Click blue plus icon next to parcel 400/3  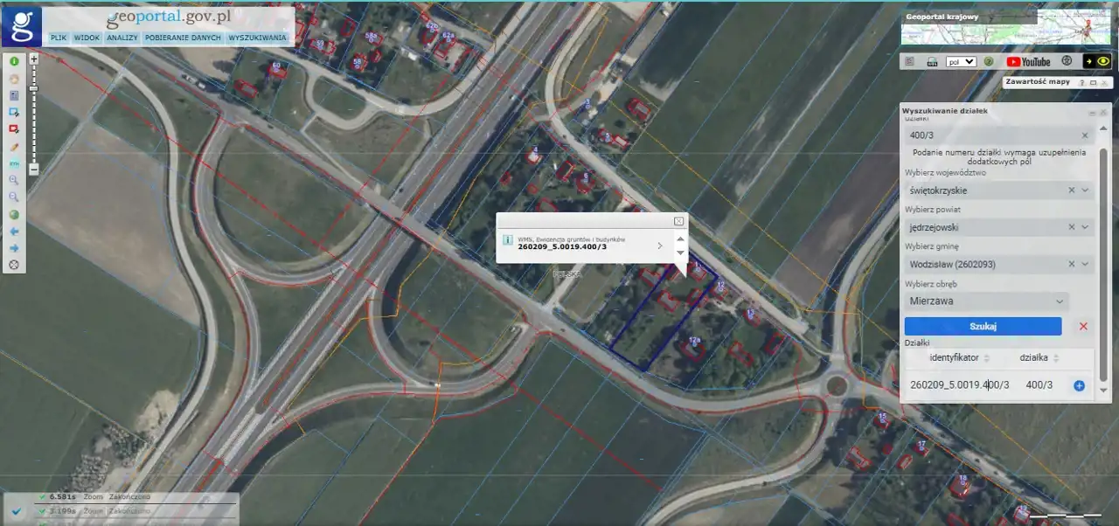click(x=1079, y=385)
